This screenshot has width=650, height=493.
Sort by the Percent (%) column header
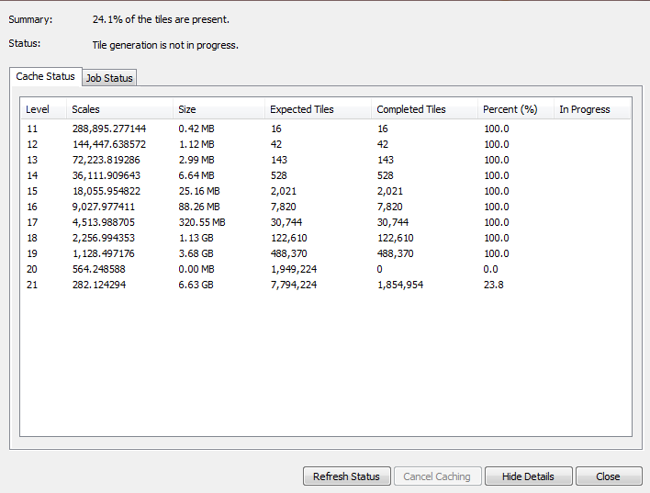(516, 109)
